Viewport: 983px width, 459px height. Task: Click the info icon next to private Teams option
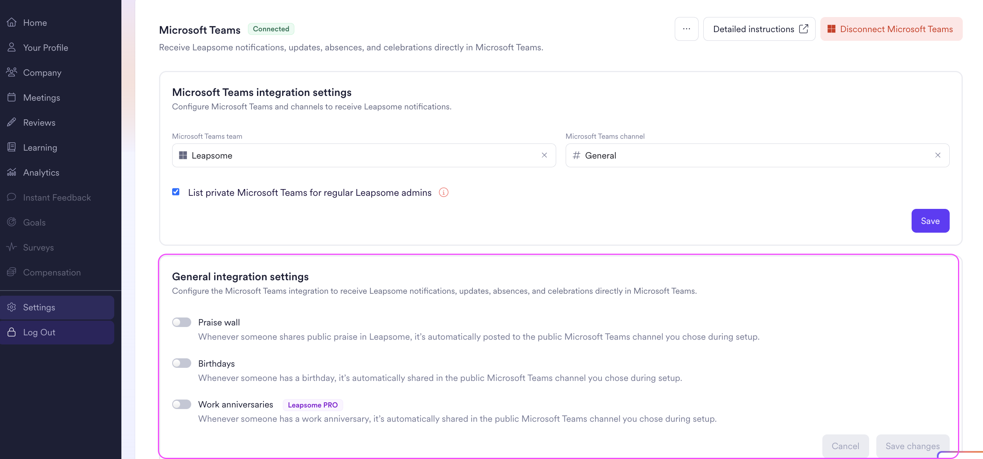click(x=444, y=193)
